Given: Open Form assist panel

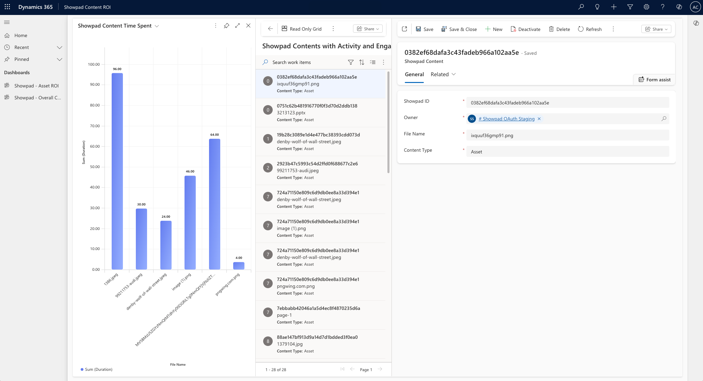Looking at the screenshot, I should pyautogui.click(x=654, y=80).
